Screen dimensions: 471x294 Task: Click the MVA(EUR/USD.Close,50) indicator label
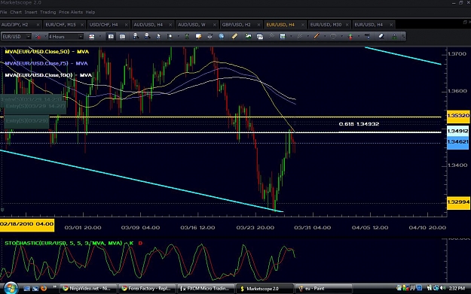47,52
